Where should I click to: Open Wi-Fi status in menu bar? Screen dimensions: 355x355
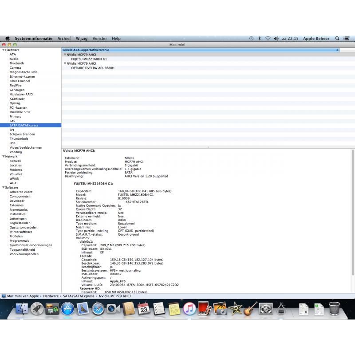tap(268, 38)
